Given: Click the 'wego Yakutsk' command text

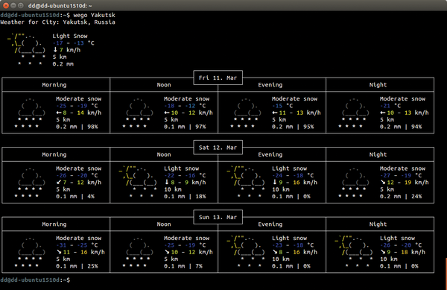Looking at the screenshot, I should [x=95, y=15].
